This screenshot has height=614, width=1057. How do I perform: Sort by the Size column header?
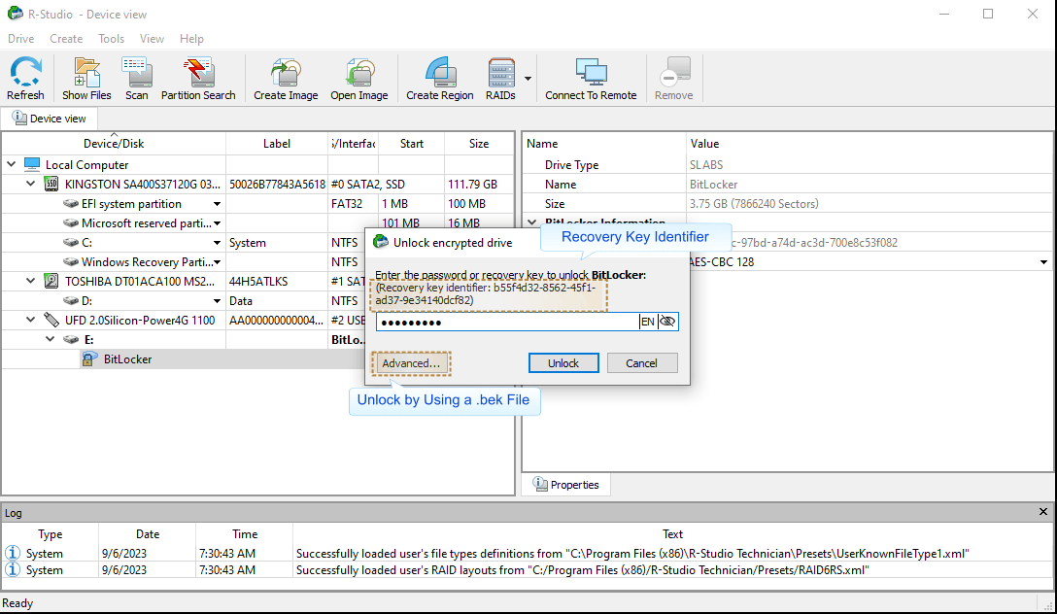point(479,144)
